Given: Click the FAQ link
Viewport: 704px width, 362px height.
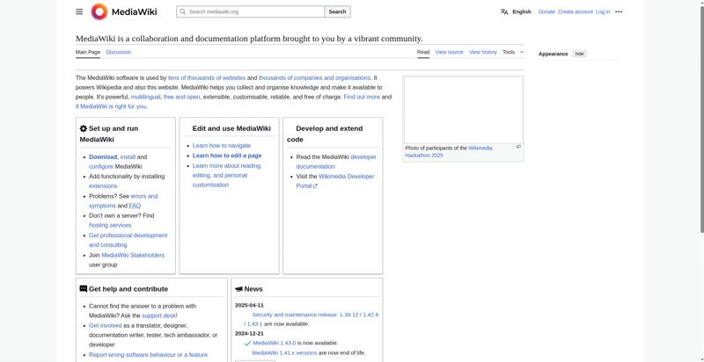Looking at the screenshot, I should 135,206.
